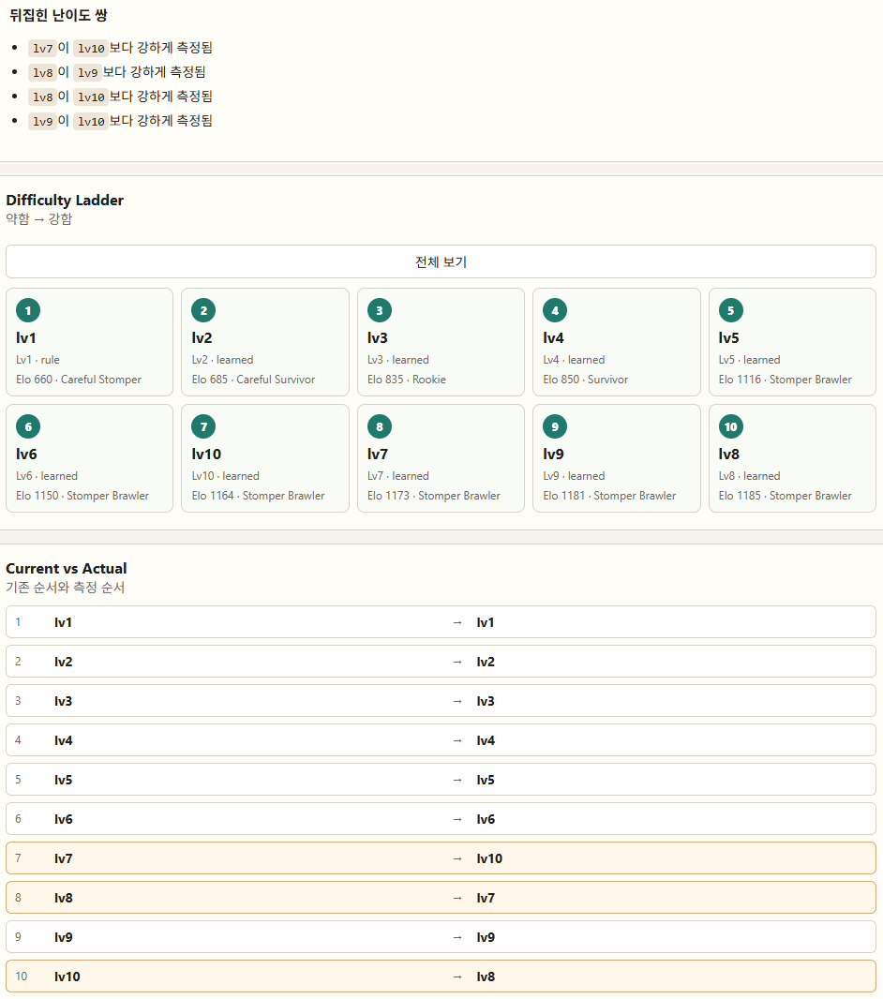Image resolution: width=883 pixels, height=999 pixels.
Task: Open the lv7 Elo 1173 card
Action: (x=441, y=458)
